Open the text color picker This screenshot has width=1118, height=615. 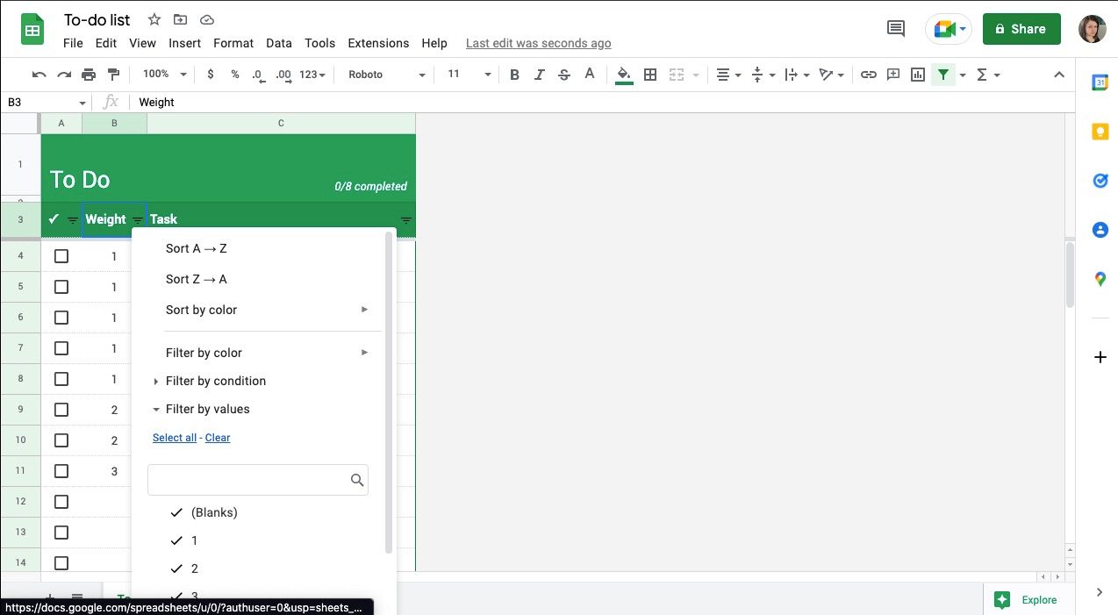[x=590, y=75]
